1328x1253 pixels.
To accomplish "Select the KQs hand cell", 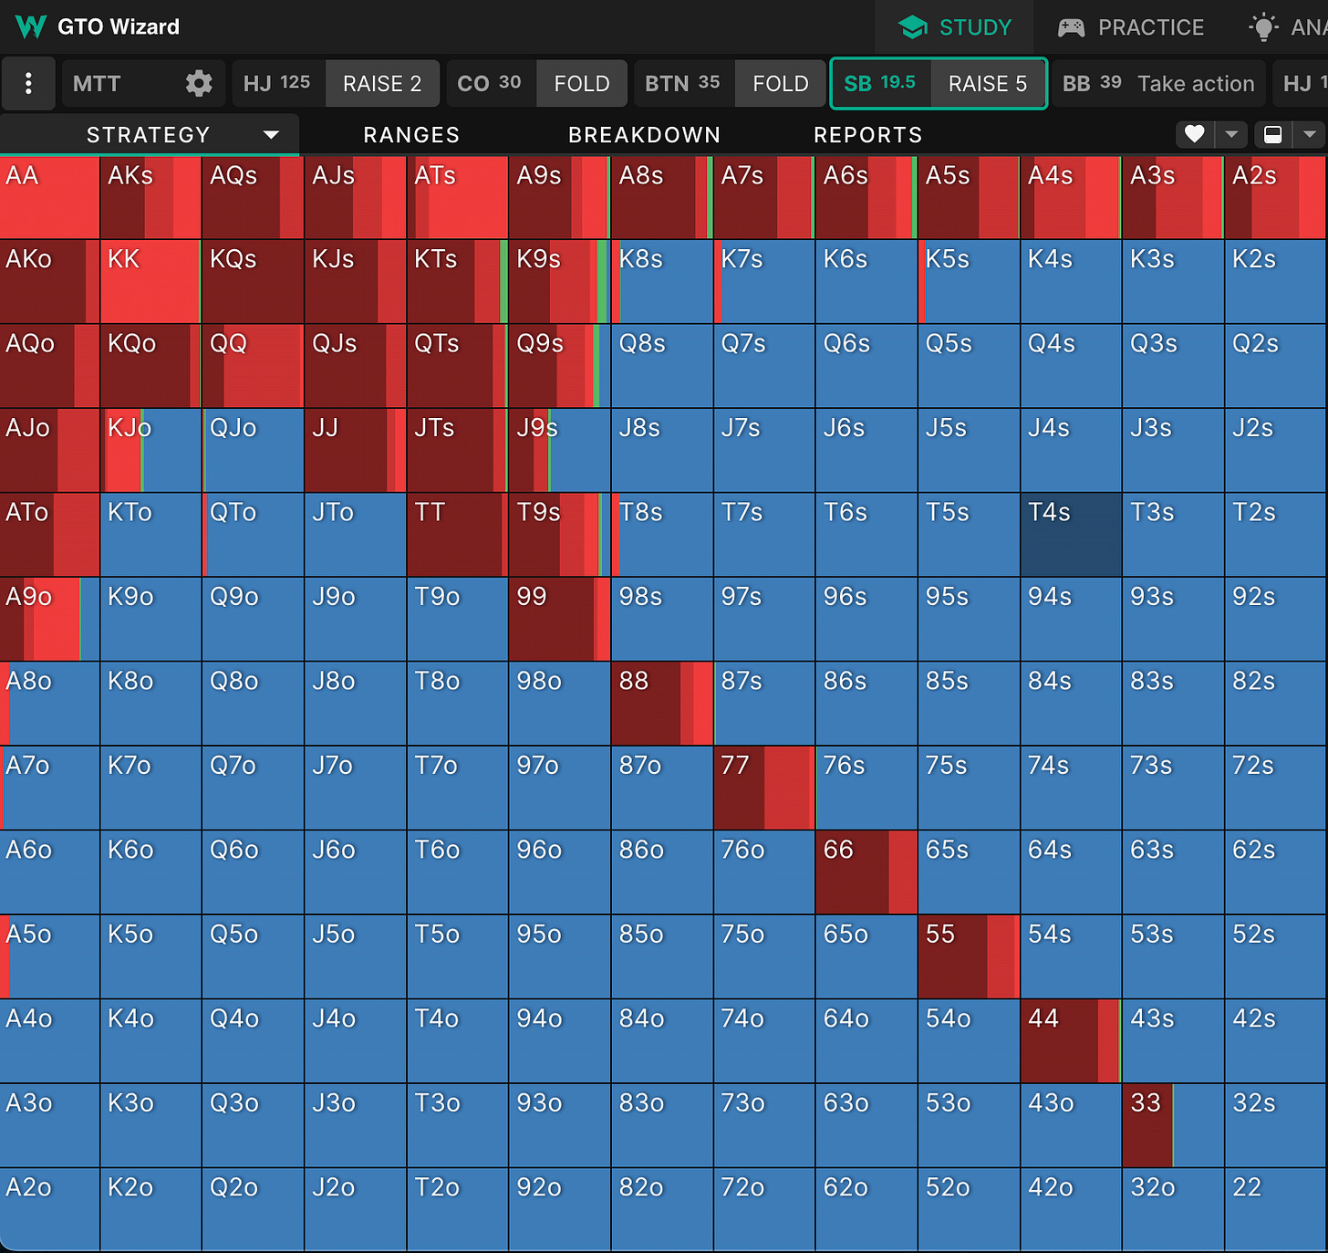I will pos(253,281).
